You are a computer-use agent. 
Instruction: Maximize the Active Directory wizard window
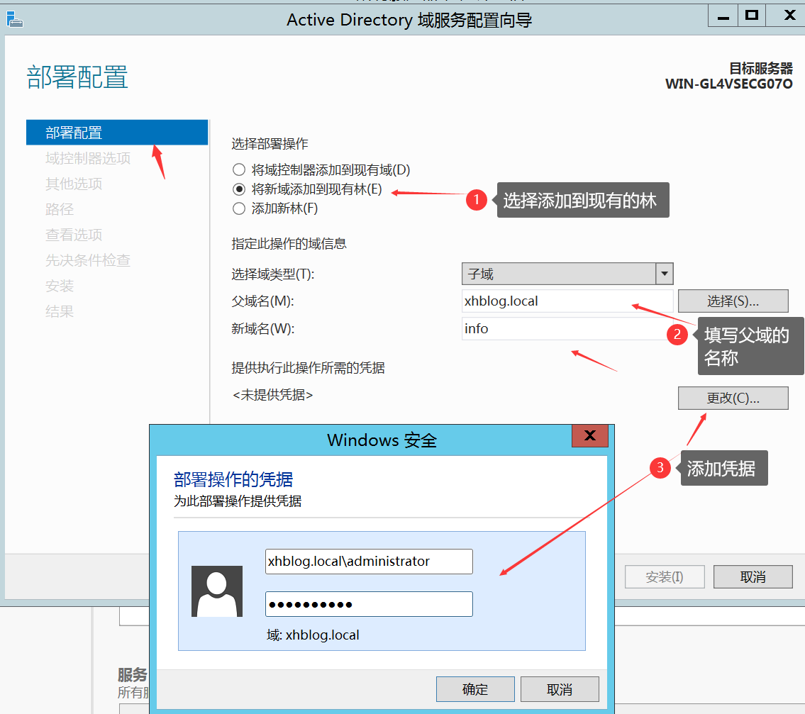pos(752,16)
